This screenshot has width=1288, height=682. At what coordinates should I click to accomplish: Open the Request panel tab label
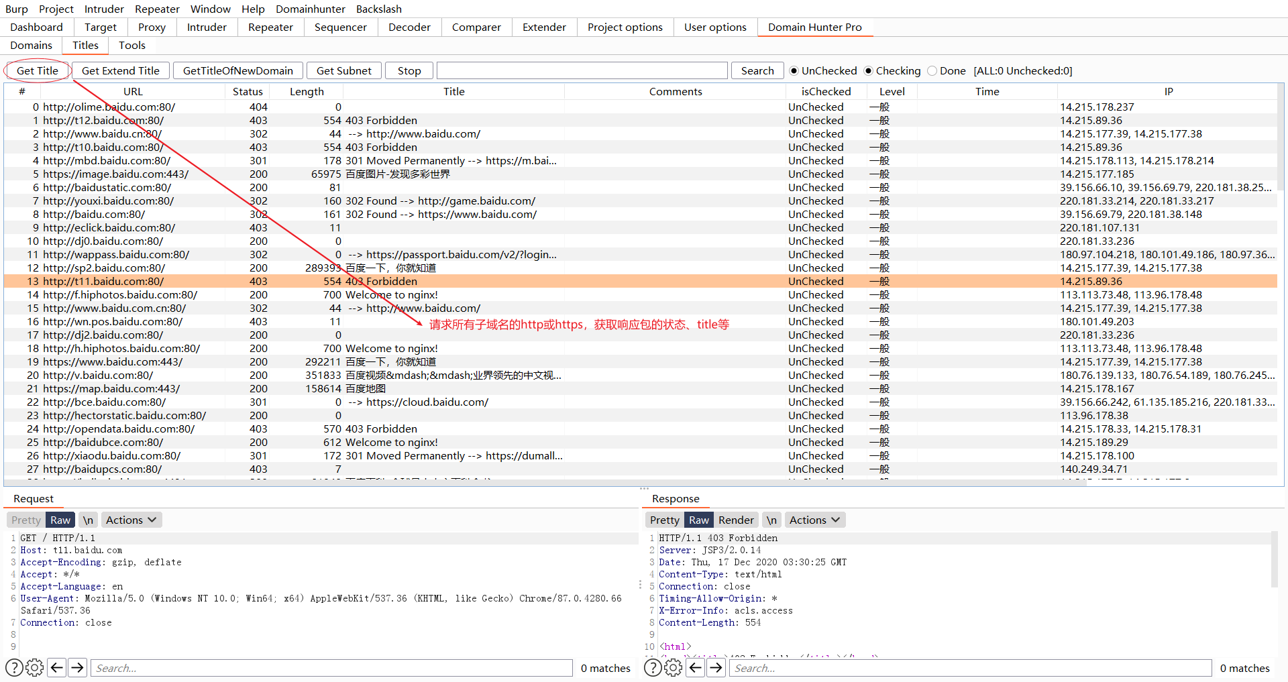(34, 498)
